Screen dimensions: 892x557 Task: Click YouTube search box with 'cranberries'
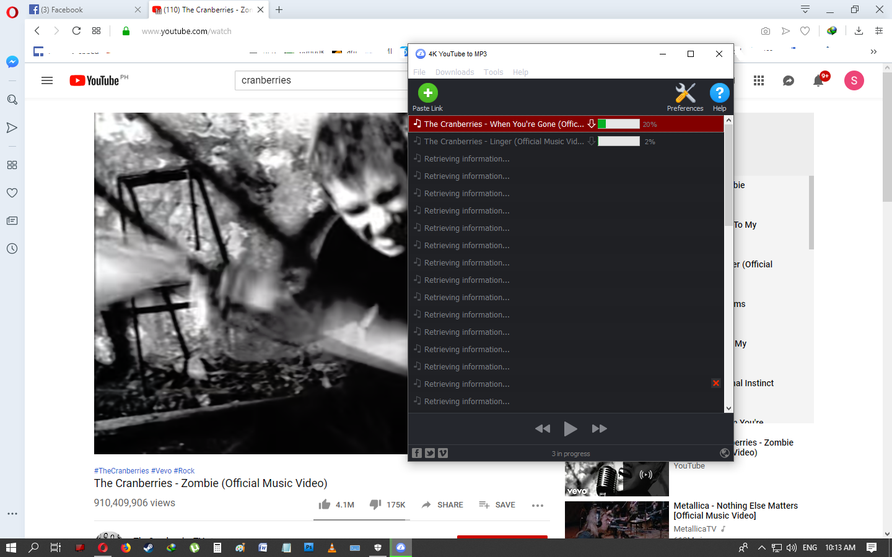322,80
